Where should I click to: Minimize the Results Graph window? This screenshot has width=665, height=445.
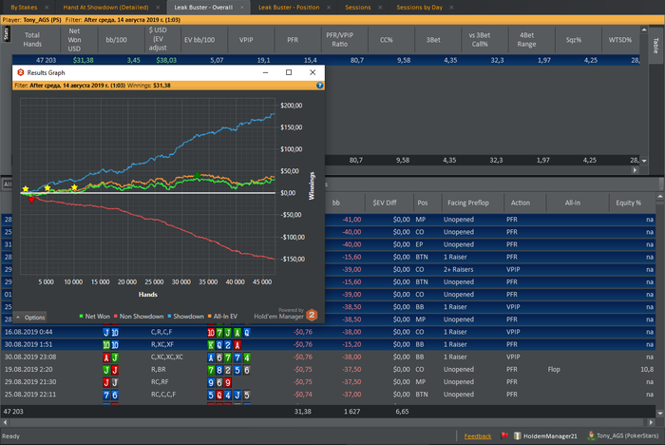(x=265, y=72)
